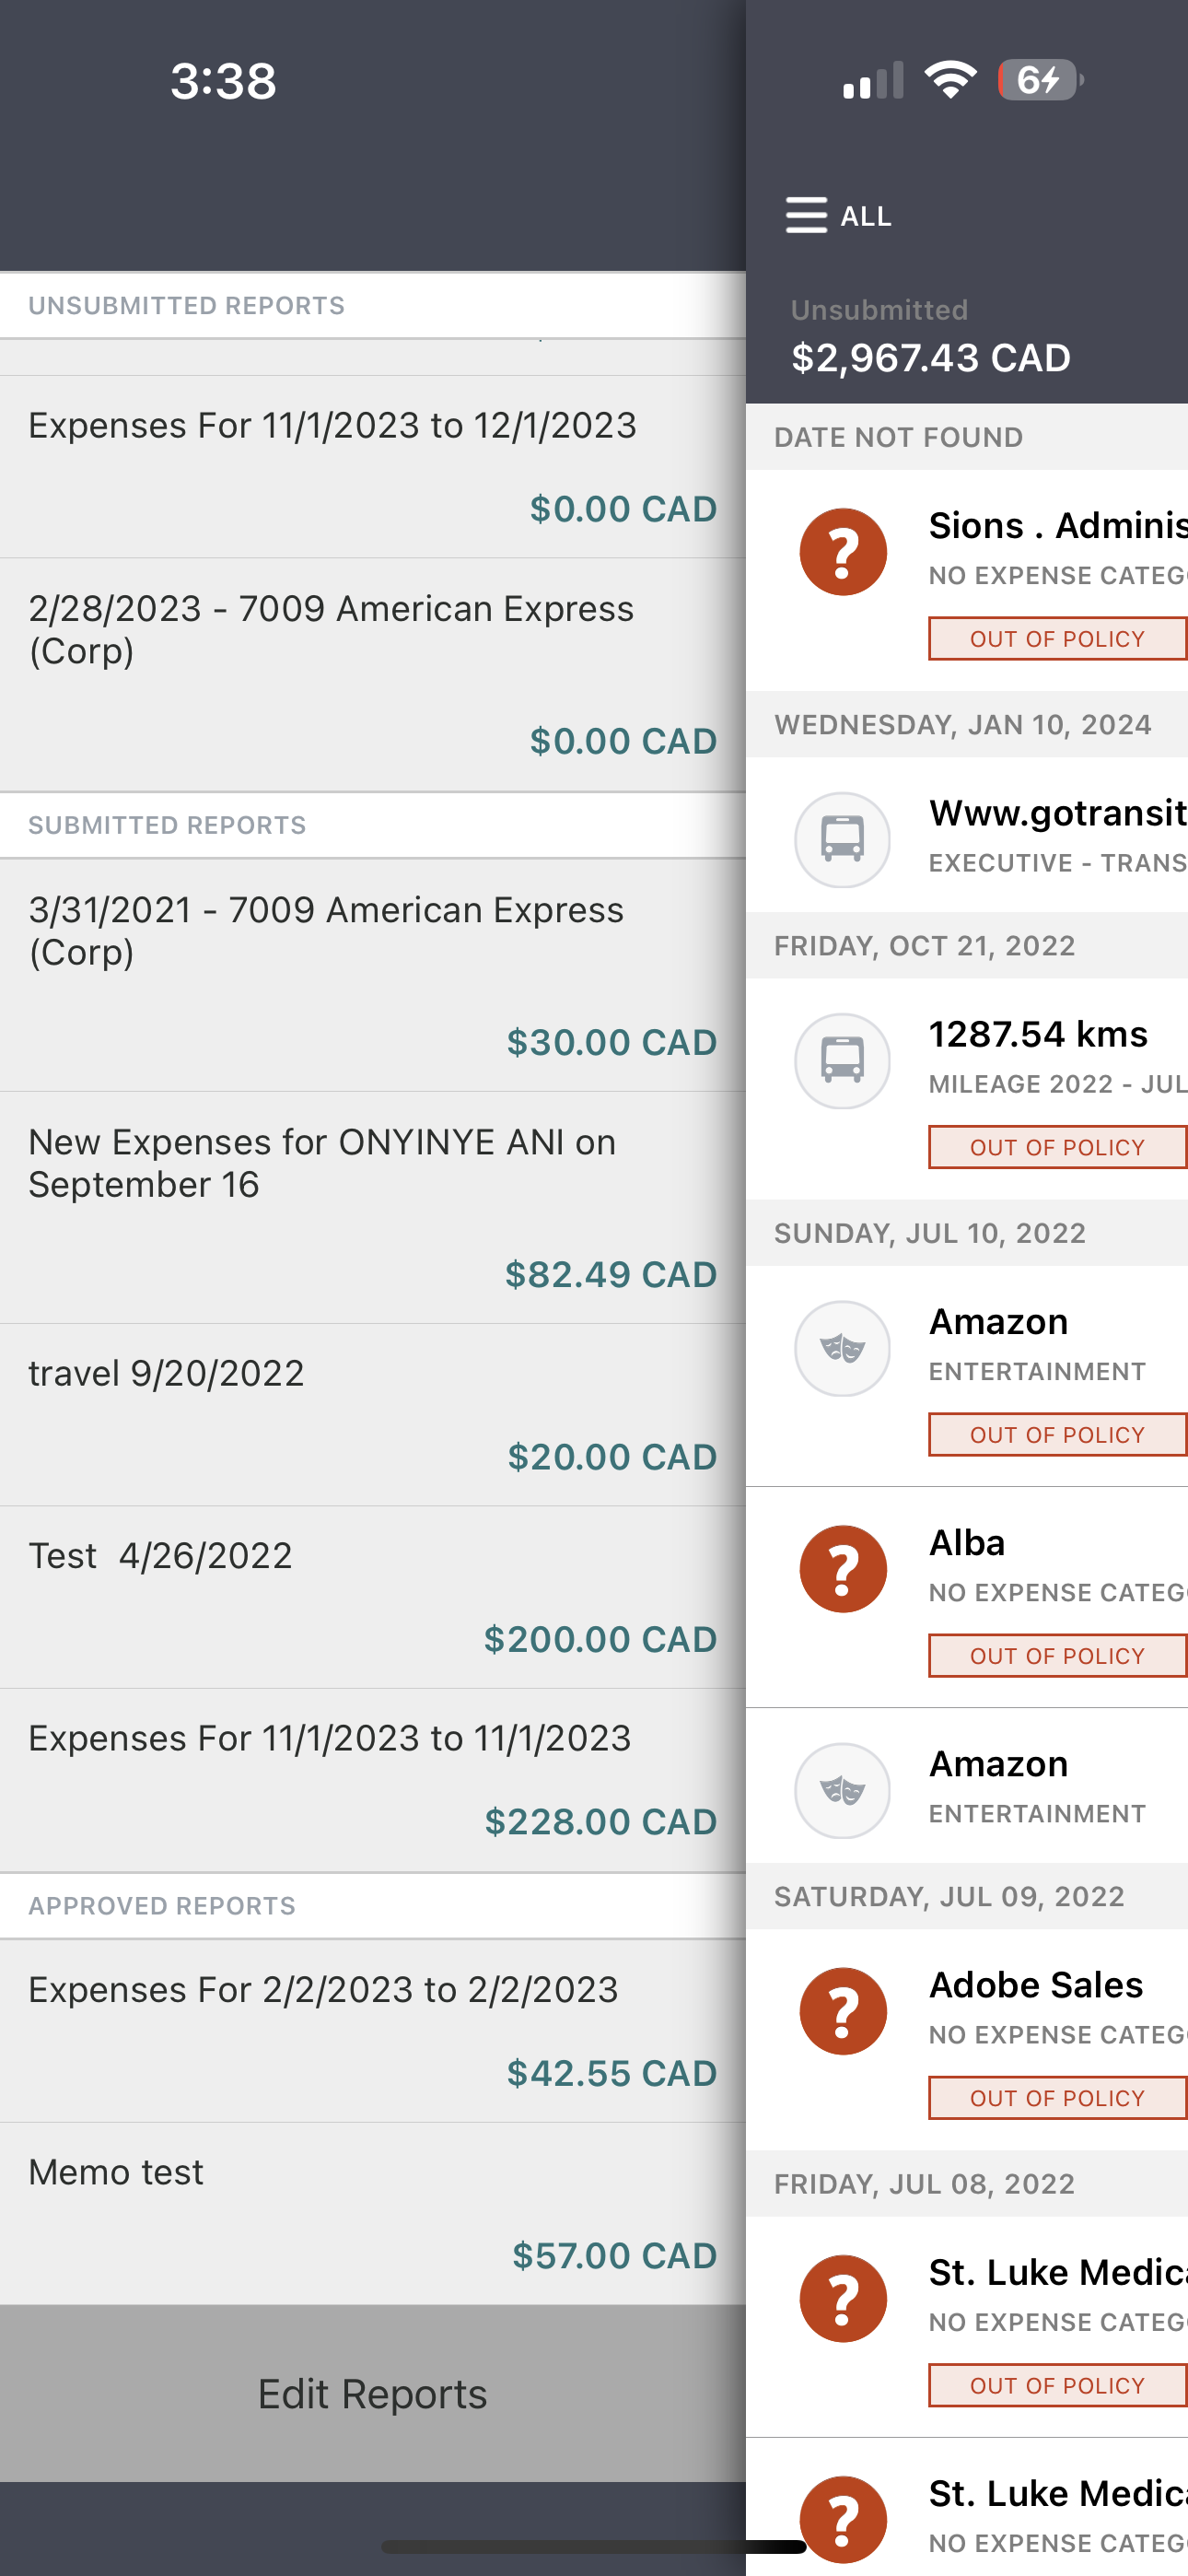Check the Wi-Fi status icon

coord(950,80)
